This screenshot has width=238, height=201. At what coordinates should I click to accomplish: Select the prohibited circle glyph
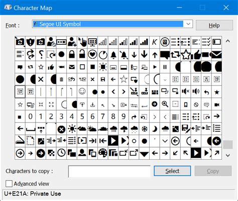[x=196, y=104]
